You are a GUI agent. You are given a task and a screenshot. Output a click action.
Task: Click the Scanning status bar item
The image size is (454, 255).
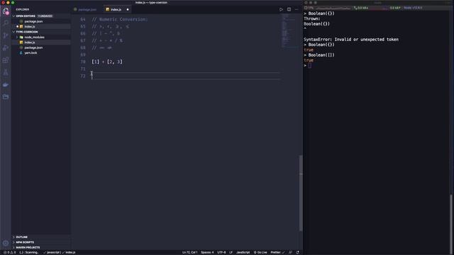click(29, 252)
